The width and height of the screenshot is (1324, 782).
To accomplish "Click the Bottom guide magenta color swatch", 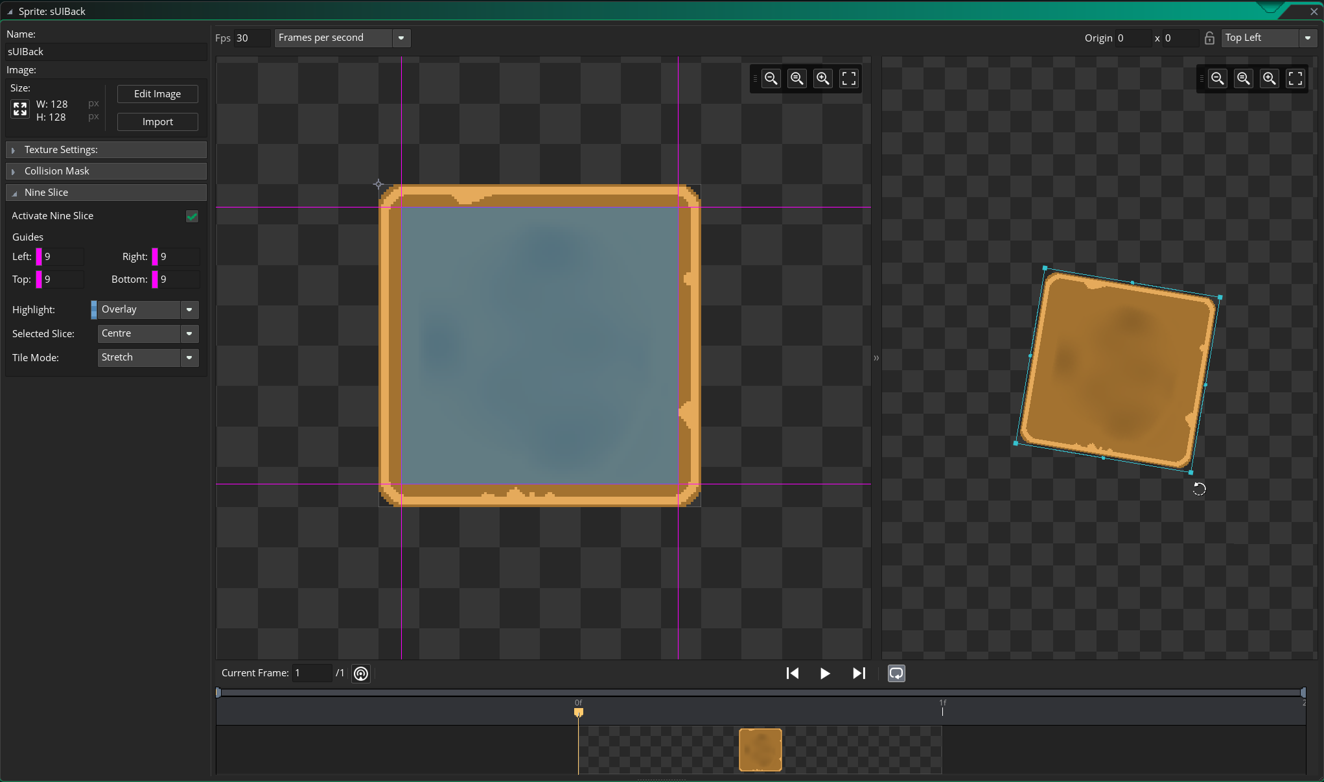I will tap(155, 279).
